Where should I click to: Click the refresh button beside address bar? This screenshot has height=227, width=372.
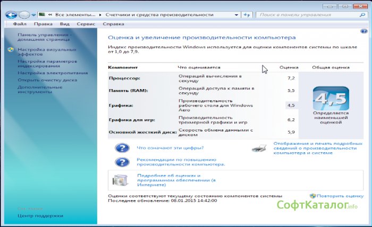pos(246,15)
